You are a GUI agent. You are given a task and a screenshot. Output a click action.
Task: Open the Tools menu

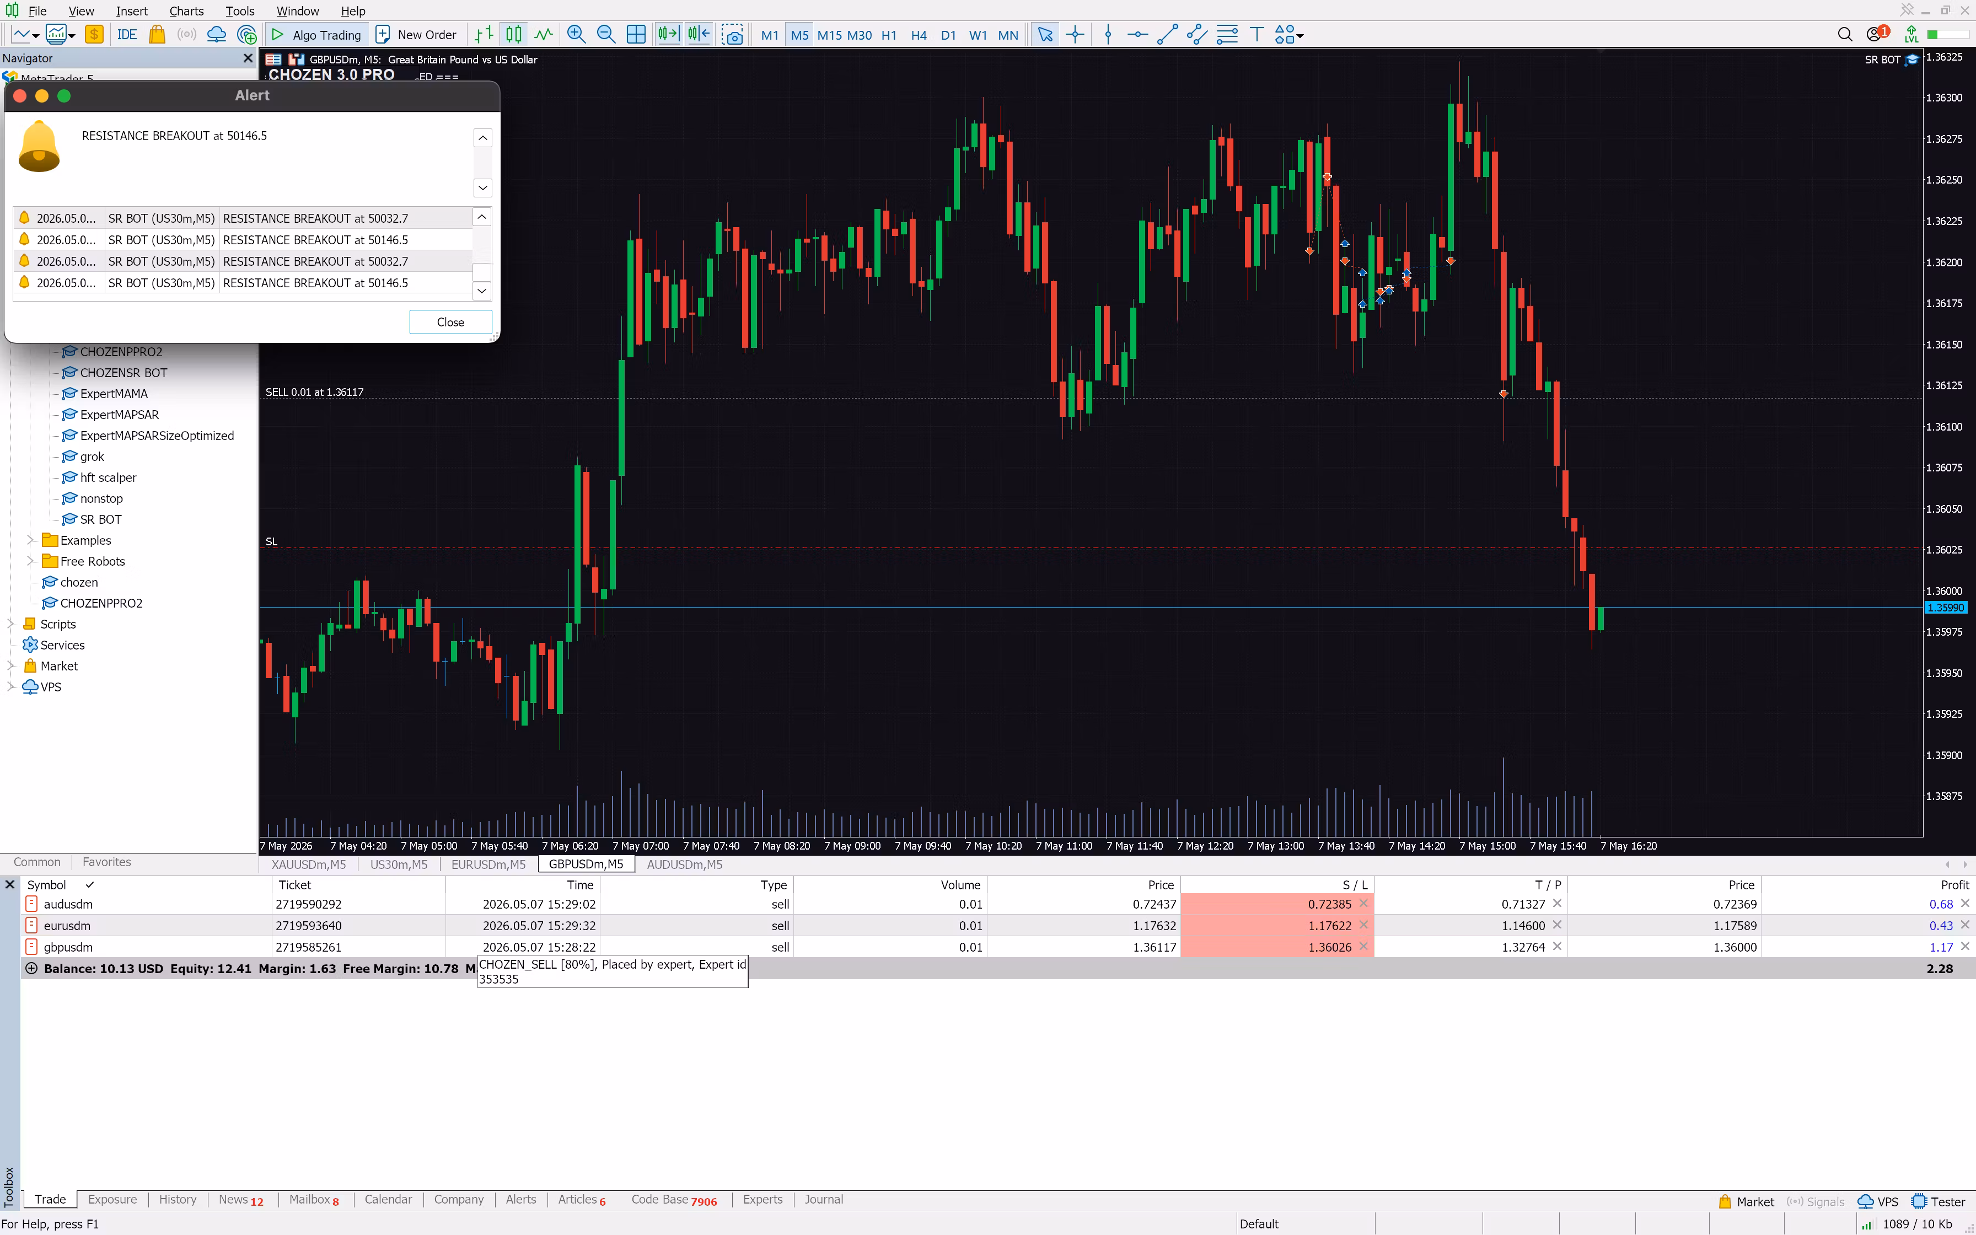click(240, 10)
